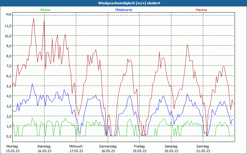Click the '5,0' y-axis value
This screenshot has width=247, height=154.
(9, 86)
